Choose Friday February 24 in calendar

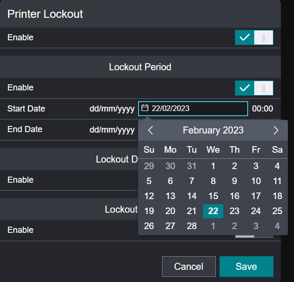click(x=256, y=211)
